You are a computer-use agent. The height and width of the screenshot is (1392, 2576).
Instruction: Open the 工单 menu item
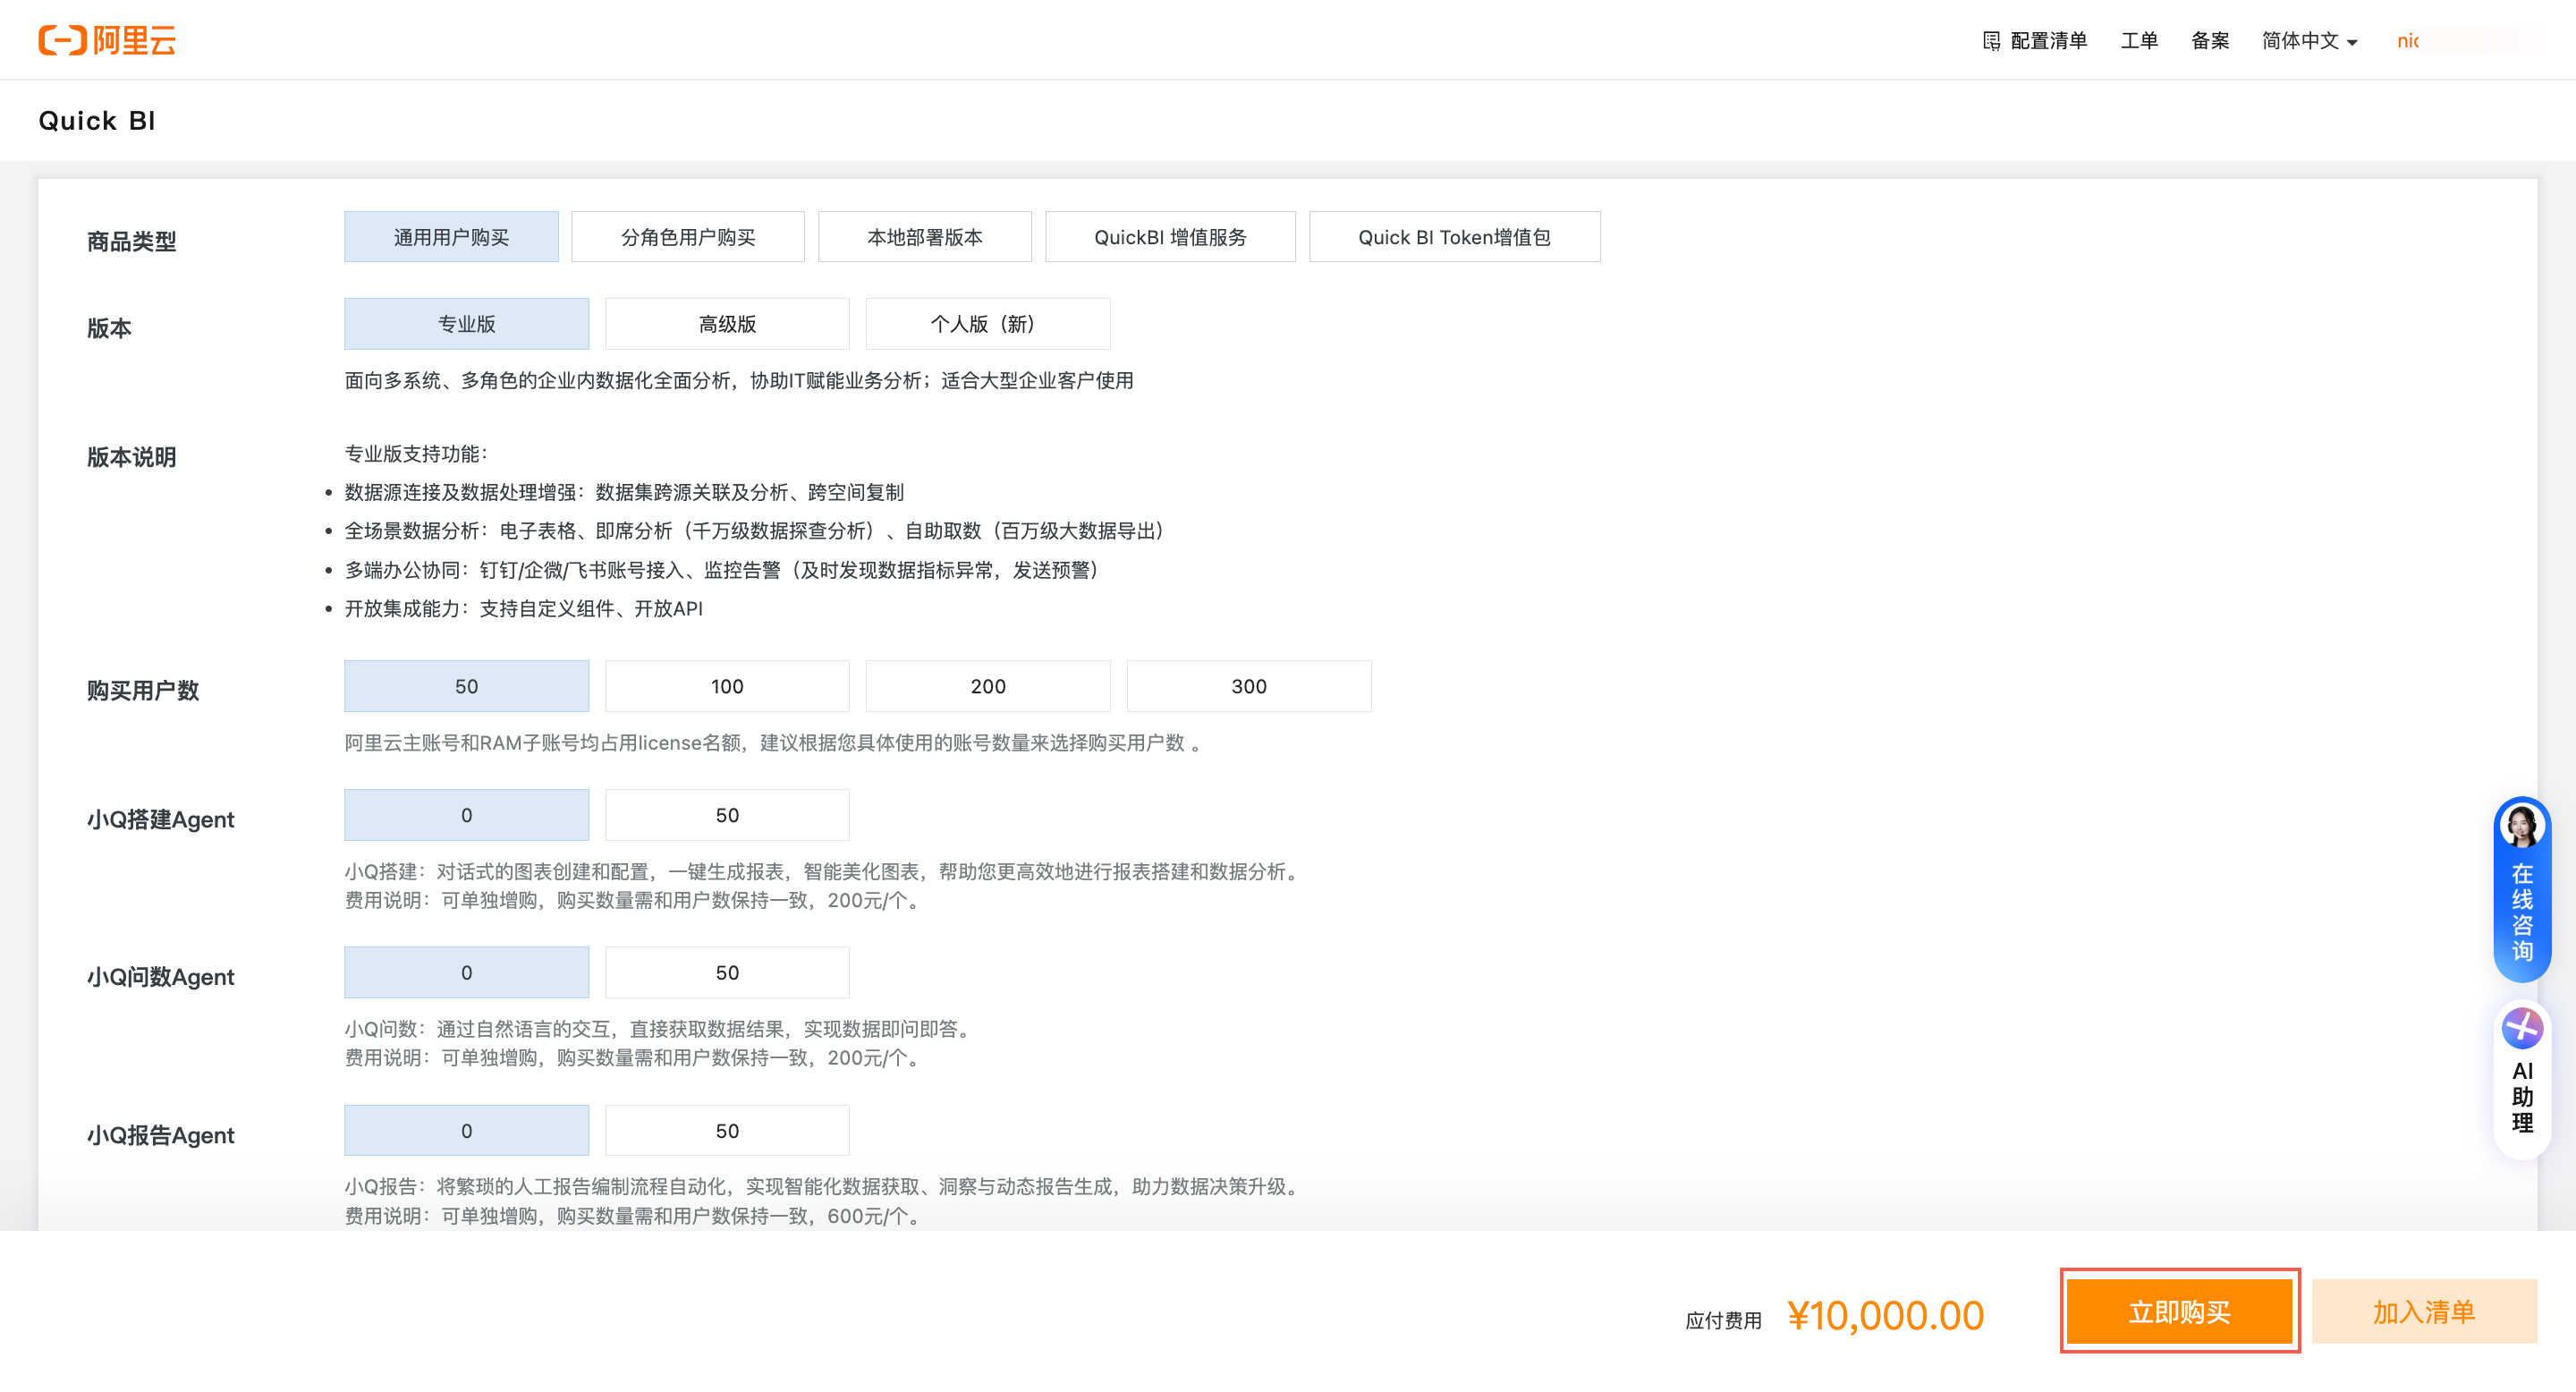(x=2138, y=41)
